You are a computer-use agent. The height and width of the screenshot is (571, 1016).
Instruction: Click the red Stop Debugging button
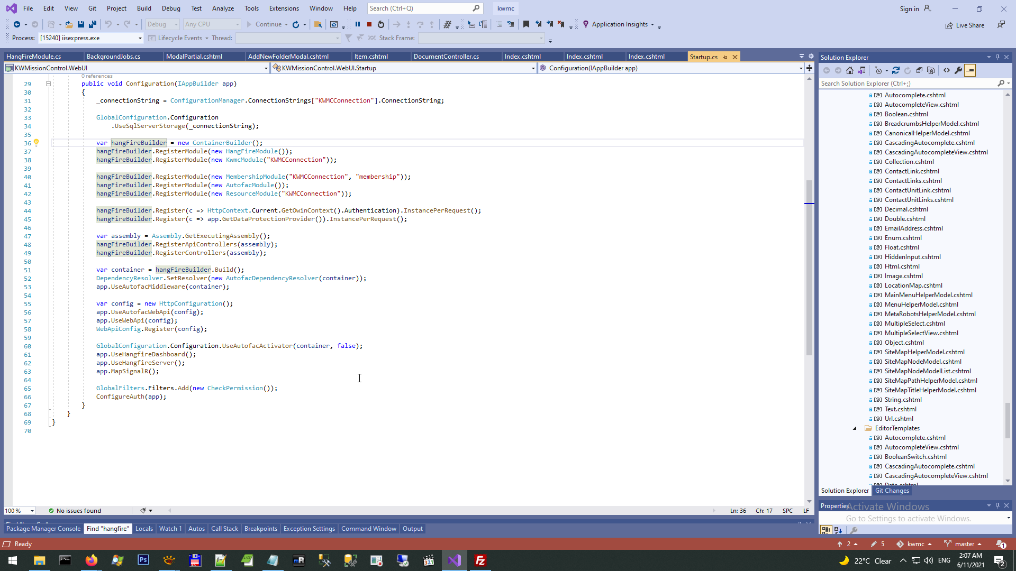[369, 24]
